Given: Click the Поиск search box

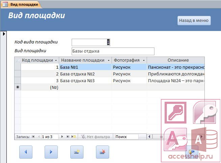Looking at the screenshot, I should (x=126, y=137).
